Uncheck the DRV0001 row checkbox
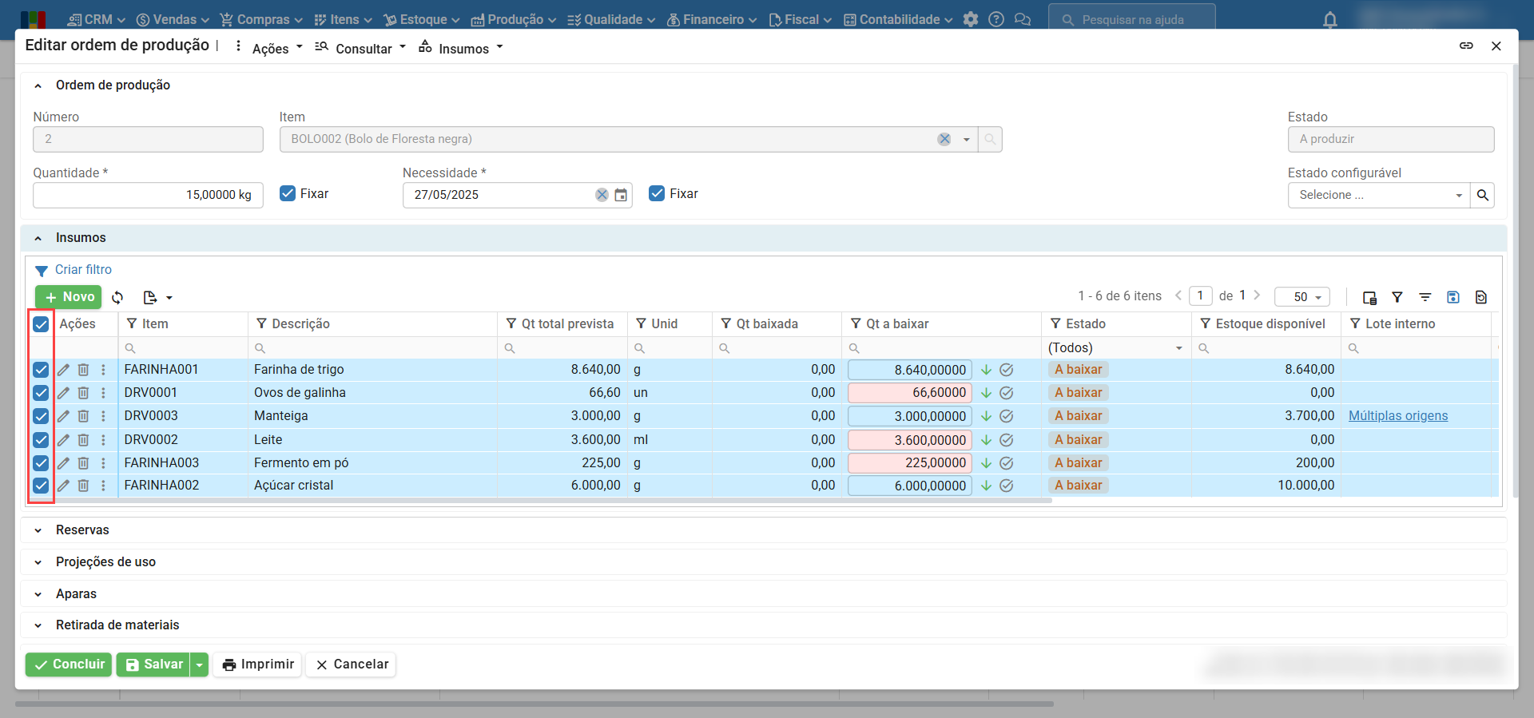 click(x=41, y=393)
